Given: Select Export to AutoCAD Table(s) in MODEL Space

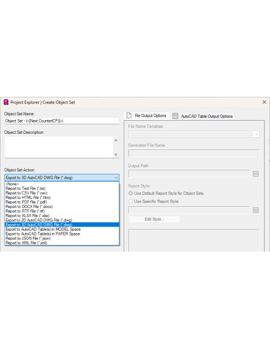Looking at the screenshot, I should 62,229.
